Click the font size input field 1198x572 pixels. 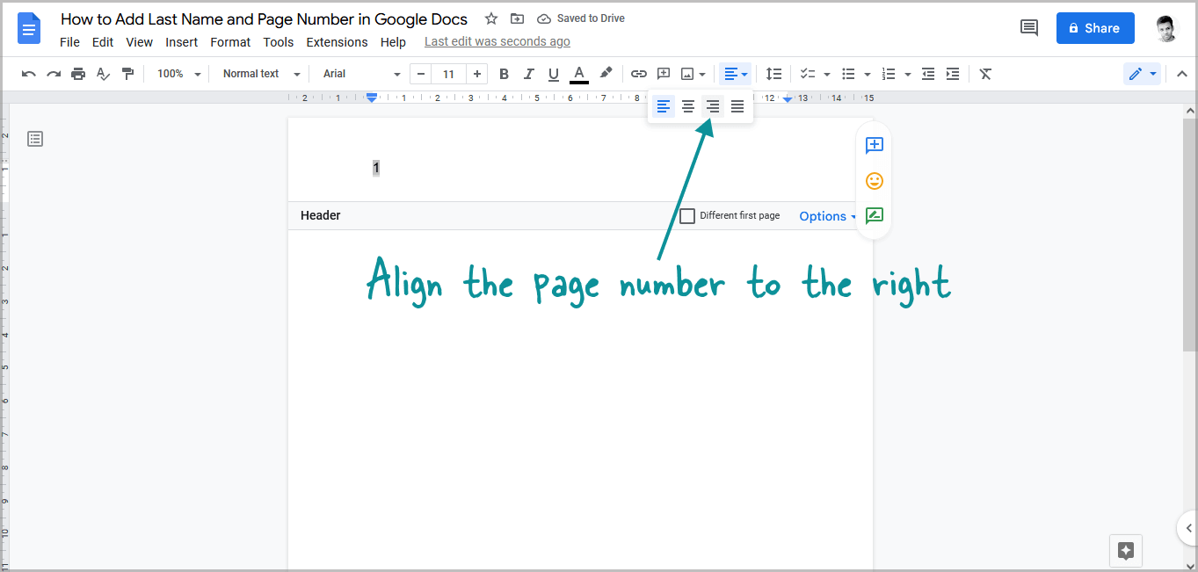pos(448,74)
